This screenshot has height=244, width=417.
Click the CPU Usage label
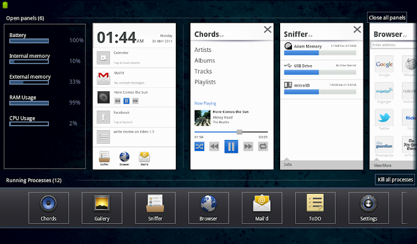click(x=22, y=118)
